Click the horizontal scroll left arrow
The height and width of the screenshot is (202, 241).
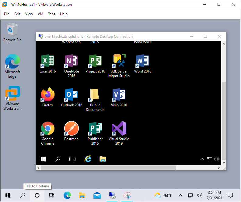[x=38, y=168]
